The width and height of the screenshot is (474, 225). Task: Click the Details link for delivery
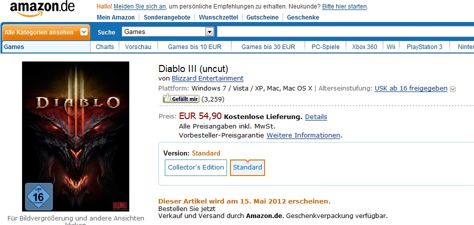point(316,117)
